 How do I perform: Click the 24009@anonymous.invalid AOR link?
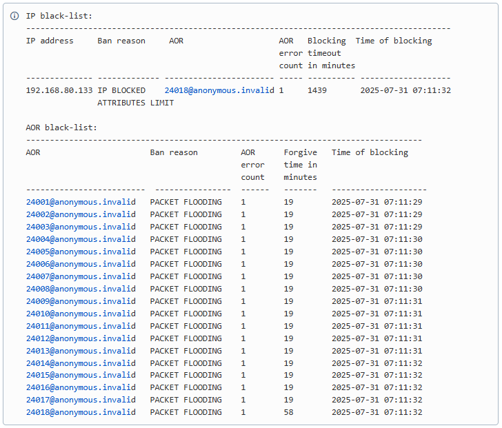tap(81, 301)
